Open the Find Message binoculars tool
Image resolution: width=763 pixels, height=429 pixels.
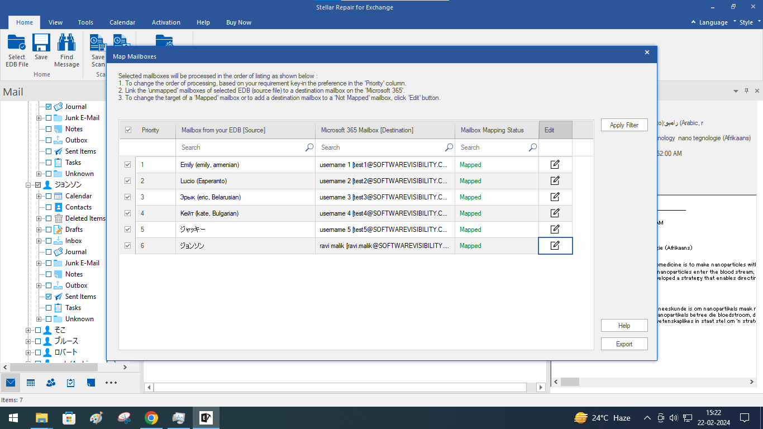click(x=66, y=51)
